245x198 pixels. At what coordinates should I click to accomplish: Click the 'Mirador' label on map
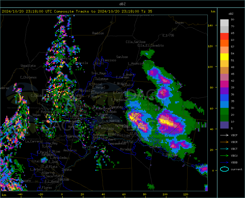tap(125, 150)
